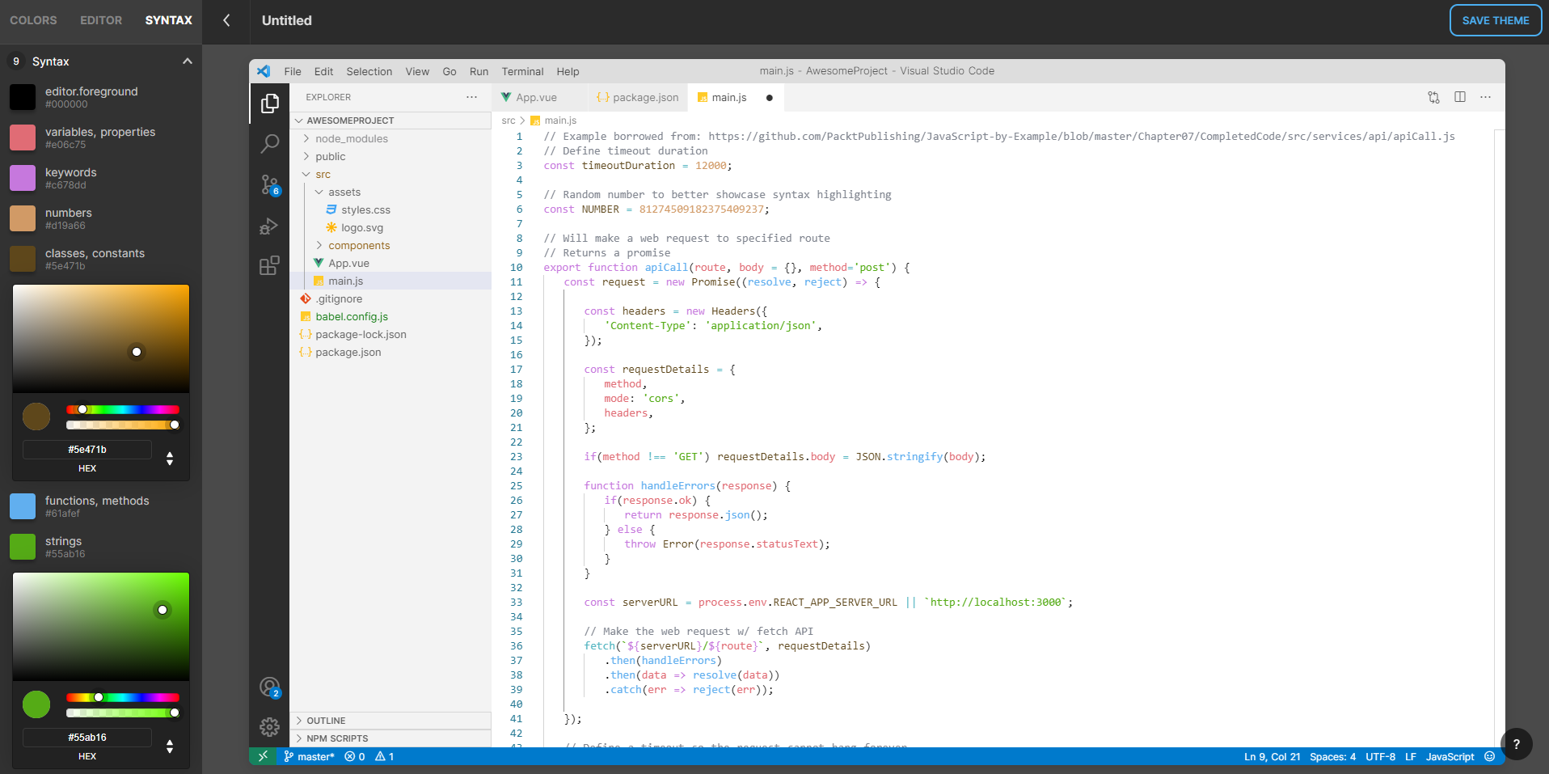
Task: Open the editor more actions ellipsis
Action: point(1485,97)
